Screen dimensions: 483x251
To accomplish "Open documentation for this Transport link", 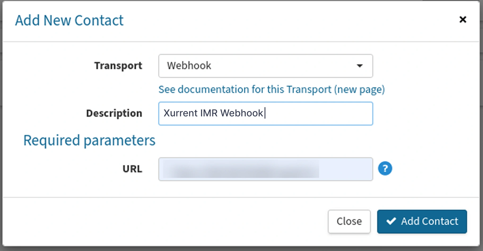I will (x=272, y=89).
